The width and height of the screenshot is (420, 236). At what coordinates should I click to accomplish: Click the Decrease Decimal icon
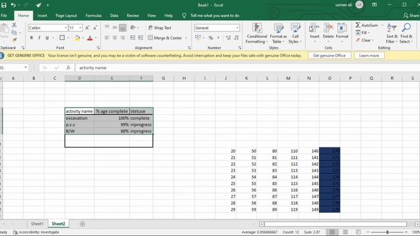pyautogui.click(x=236, y=38)
